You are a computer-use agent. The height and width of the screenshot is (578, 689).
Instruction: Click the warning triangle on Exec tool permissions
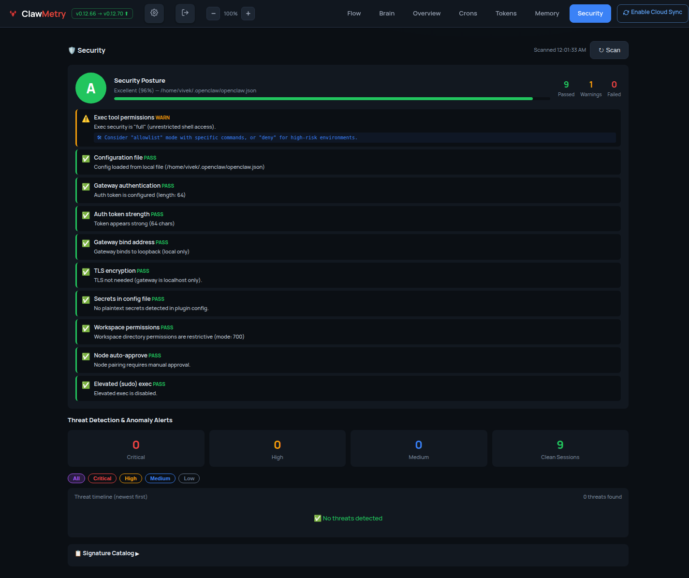(x=86, y=118)
